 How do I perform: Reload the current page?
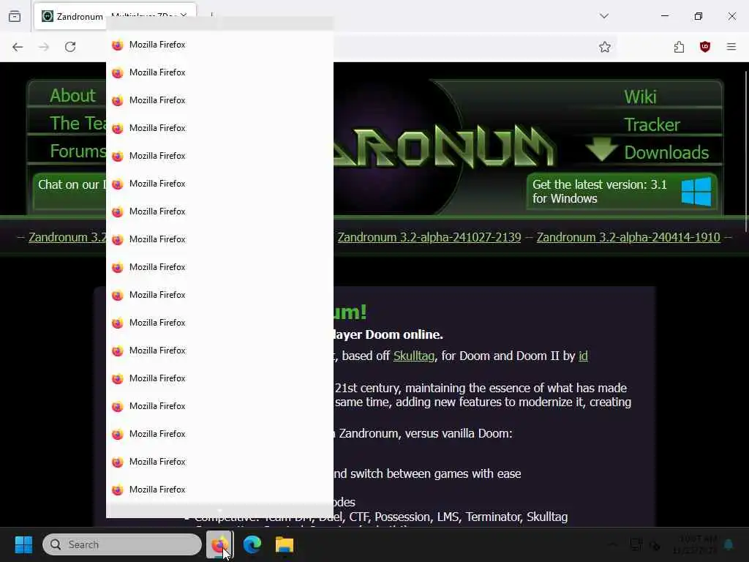pyautogui.click(x=70, y=47)
